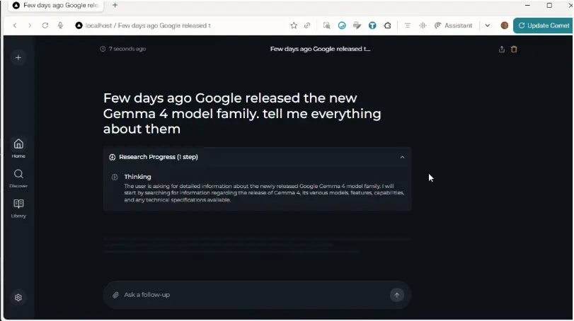Go to the Discover section
The width and height of the screenshot is (574, 321).
(x=18, y=177)
